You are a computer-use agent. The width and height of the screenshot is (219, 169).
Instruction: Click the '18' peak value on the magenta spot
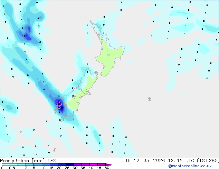(x=59, y=104)
